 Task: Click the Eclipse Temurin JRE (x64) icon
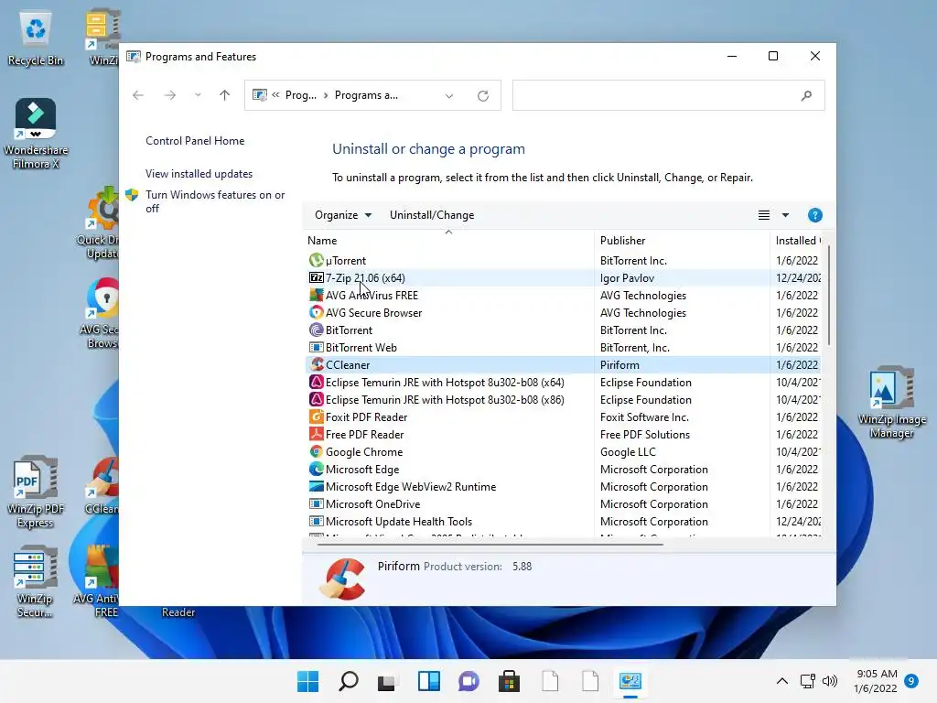coord(316,383)
